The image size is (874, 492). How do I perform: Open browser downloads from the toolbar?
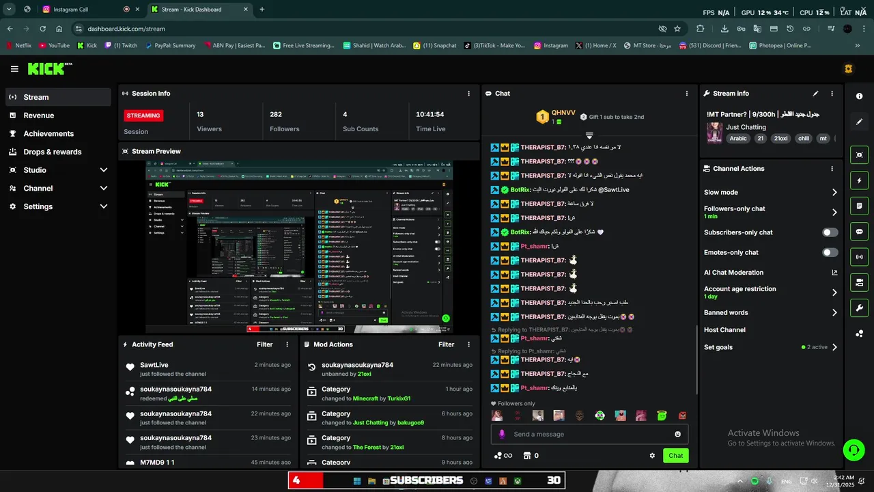(724, 29)
